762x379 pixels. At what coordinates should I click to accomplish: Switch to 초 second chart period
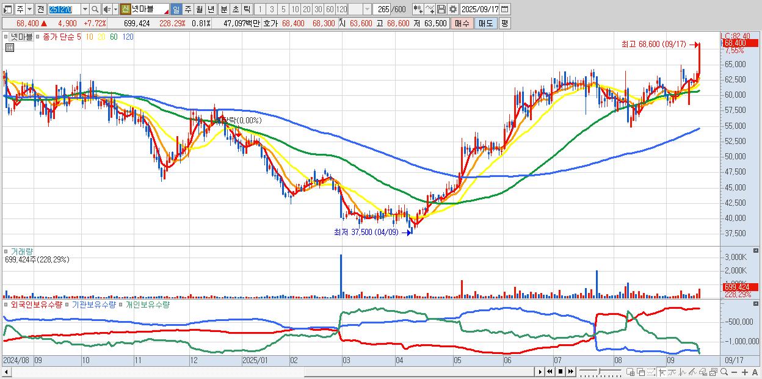[235, 9]
